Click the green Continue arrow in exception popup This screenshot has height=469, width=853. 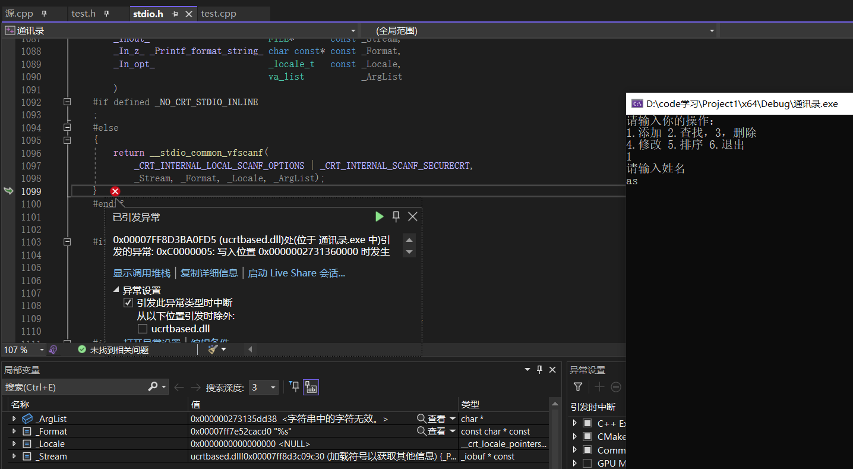tap(380, 217)
